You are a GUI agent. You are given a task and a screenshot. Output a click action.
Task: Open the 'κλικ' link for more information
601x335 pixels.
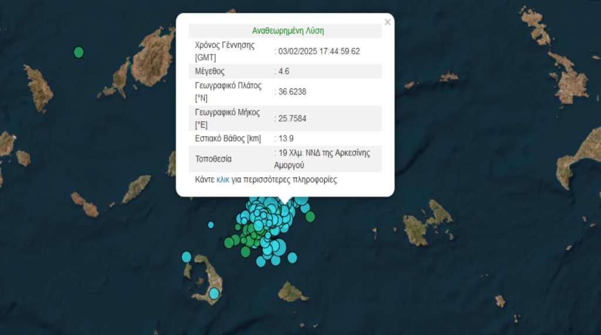[223, 180]
